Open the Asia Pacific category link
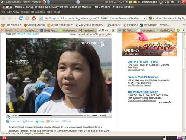The width and height of the screenshot is (186, 140). pos(32,34)
